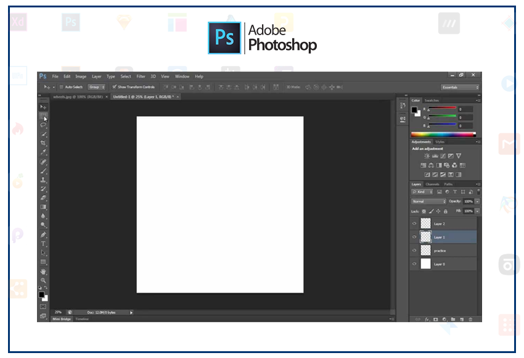Uncheck Show Transform Controls

(x=114, y=87)
